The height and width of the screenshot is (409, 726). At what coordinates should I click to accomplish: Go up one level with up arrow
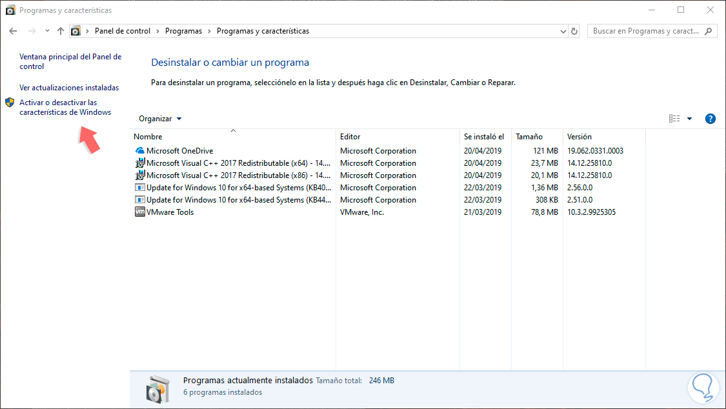[x=61, y=31]
